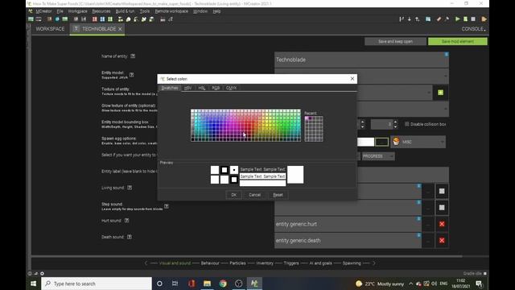Click the hammer build workspace icon
The image size is (515, 290).
pyautogui.click(x=447, y=19)
